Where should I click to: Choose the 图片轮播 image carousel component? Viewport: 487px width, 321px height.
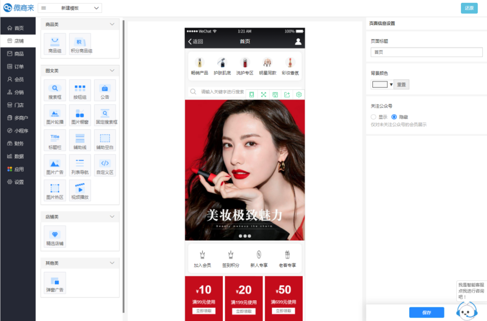point(55,115)
